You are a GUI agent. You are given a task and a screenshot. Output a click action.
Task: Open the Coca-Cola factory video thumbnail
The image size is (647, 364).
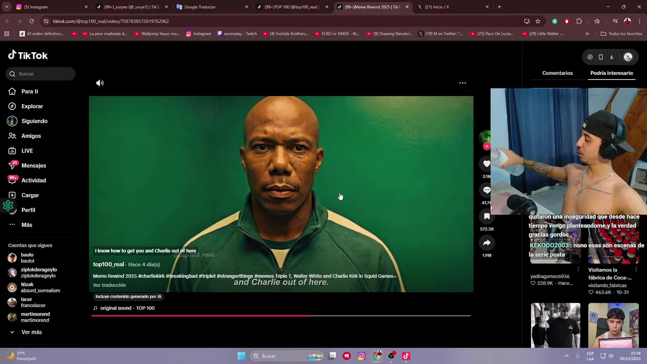614,239
